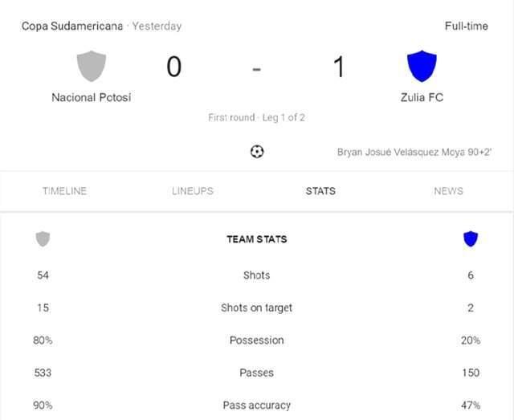The image size is (514, 420).
Task: Click the blue Zulia FC shield crest
Action: tap(422, 66)
